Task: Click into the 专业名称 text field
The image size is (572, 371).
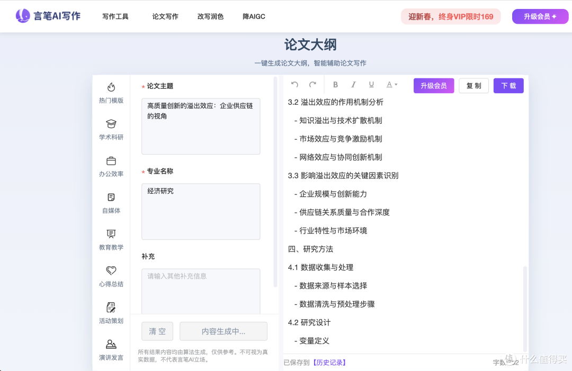Action: (x=201, y=211)
